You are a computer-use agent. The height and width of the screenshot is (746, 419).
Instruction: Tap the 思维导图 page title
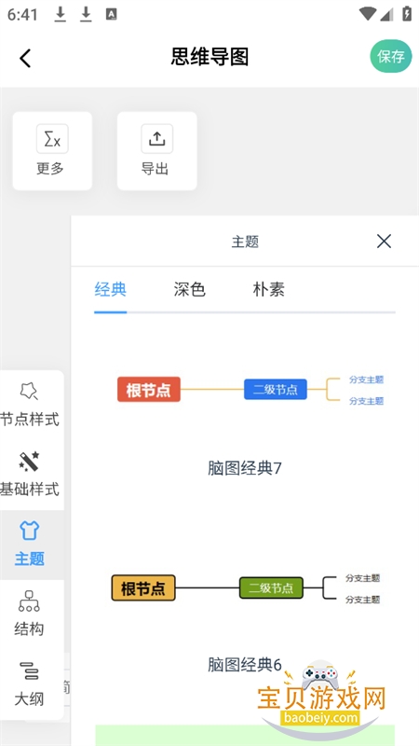(x=209, y=57)
